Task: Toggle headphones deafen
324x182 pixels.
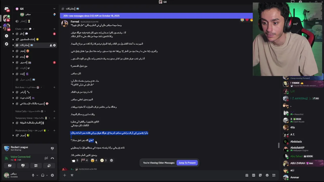Action: pos(43,175)
